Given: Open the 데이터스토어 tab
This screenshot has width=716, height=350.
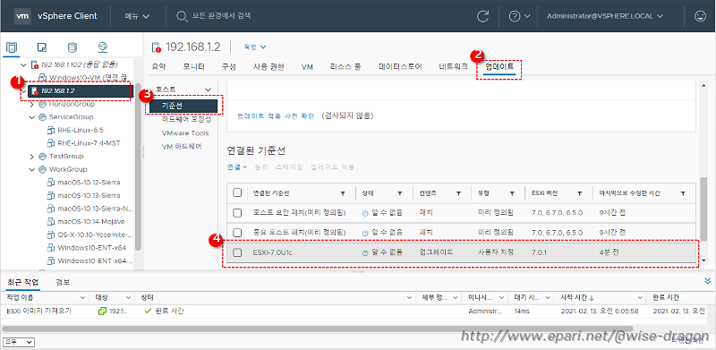Looking at the screenshot, I should [400, 67].
